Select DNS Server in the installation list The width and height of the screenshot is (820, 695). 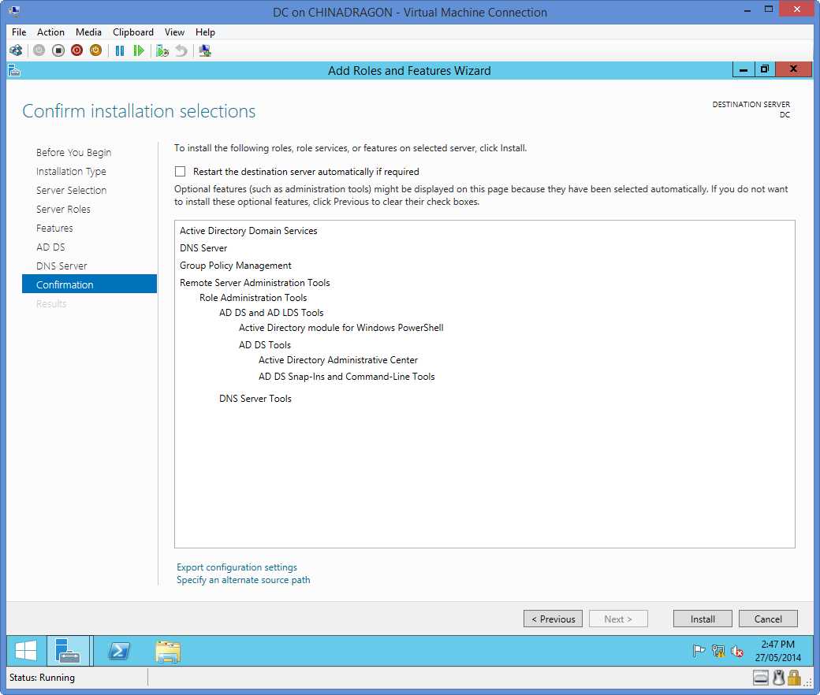click(x=203, y=247)
